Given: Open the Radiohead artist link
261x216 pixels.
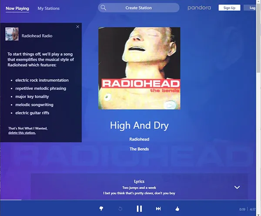Looking at the screenshot, I should point(139,139).
